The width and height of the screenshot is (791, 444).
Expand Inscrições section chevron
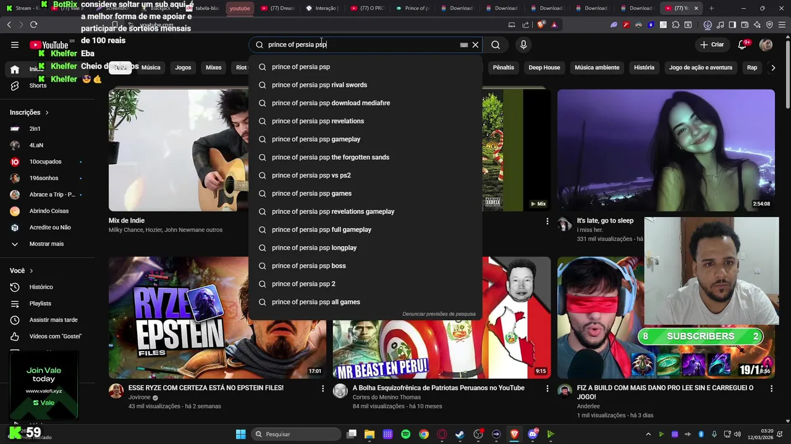47,113
